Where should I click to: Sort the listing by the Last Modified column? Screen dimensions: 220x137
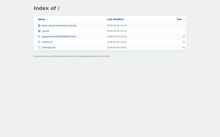(115, 19)
